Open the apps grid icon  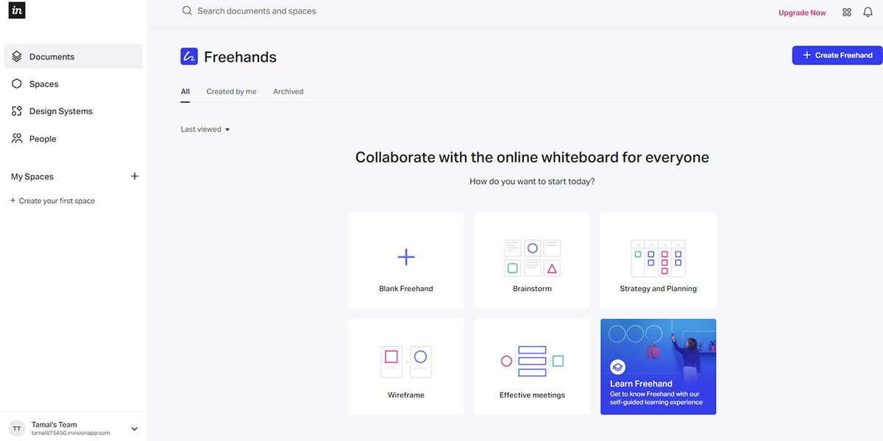click(x=847, y=12)
